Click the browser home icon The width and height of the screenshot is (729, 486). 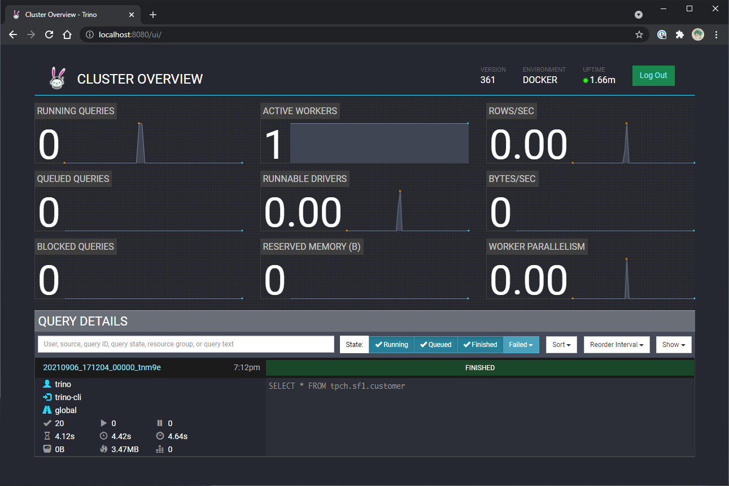click(67, 34)
